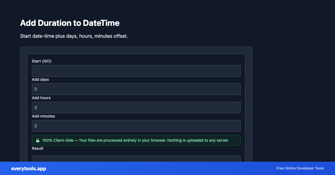335x175 pixels.
Task: Click the page subtitle about days, hours, minutes offset
Action: [74, 36]
